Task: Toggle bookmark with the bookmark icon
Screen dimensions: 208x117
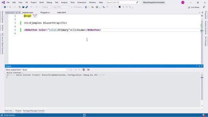Action: click(120, 7)
